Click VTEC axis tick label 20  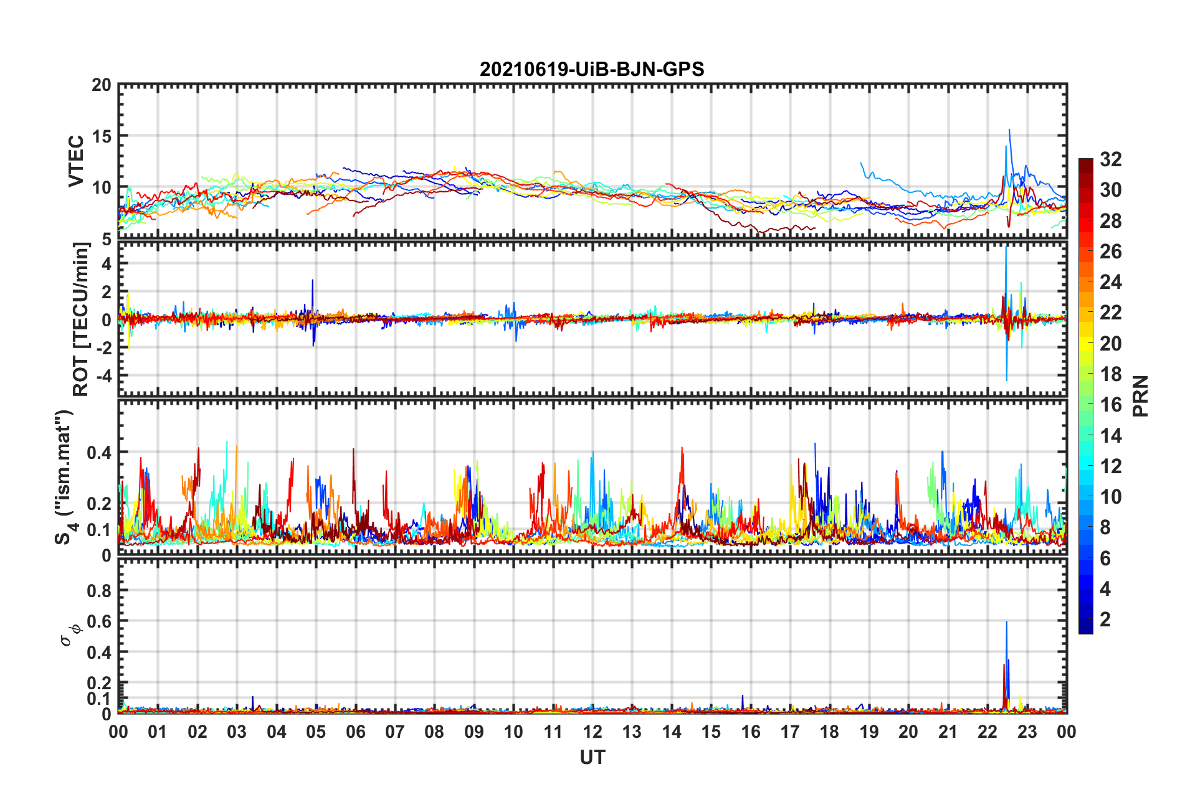(102, 85)
